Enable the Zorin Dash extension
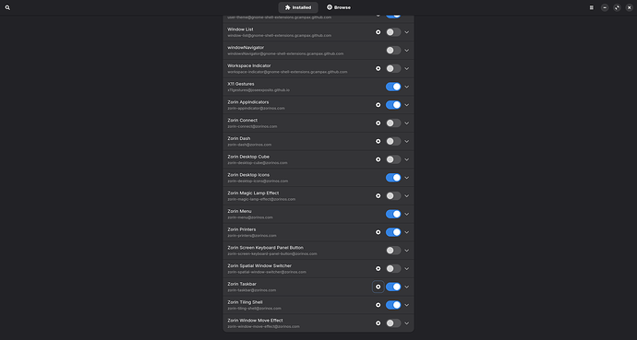The width and height of the screenshot is (637, 340). pos(393,141)
